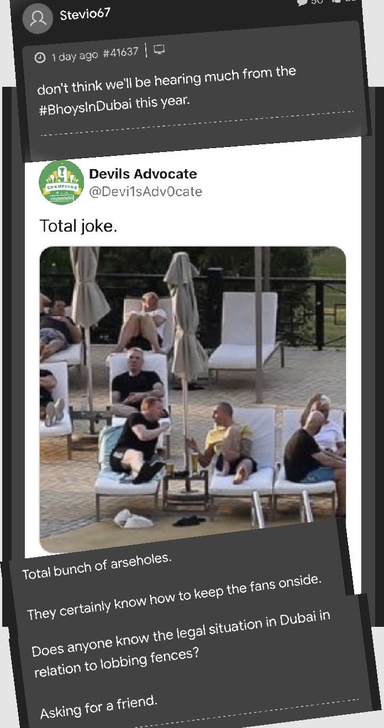Click the 'Asking for a friend.' line
This screenshot has height=728, width=384.
click(x=99, y=707)
